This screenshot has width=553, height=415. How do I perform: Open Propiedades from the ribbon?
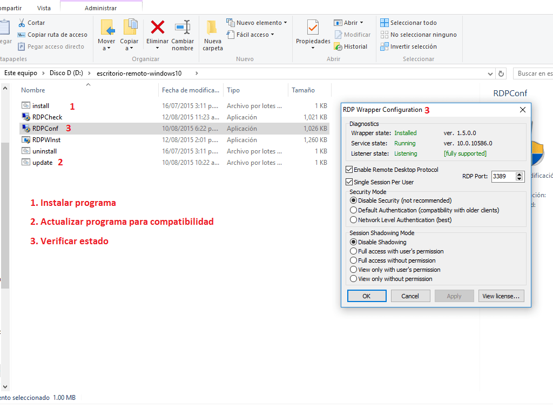click(x=313, y=28)
